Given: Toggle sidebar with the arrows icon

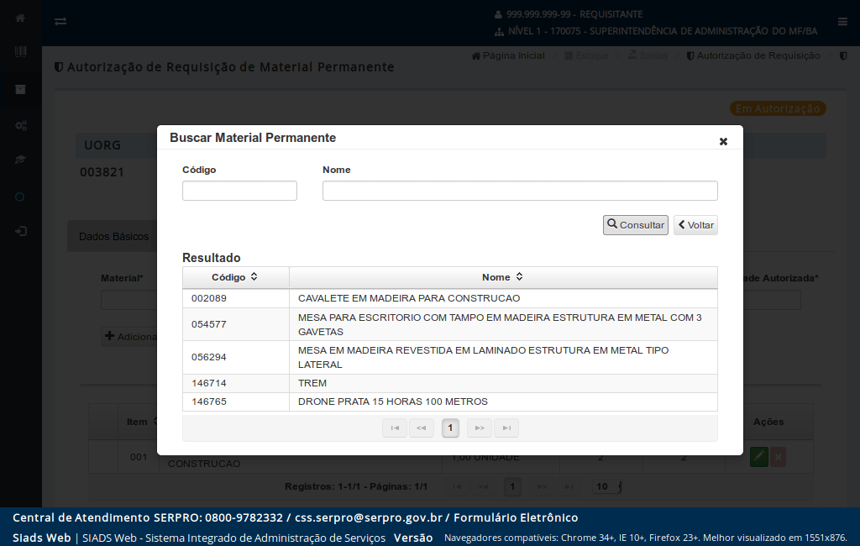Looking at the screenshot, I should pos(60,21).
